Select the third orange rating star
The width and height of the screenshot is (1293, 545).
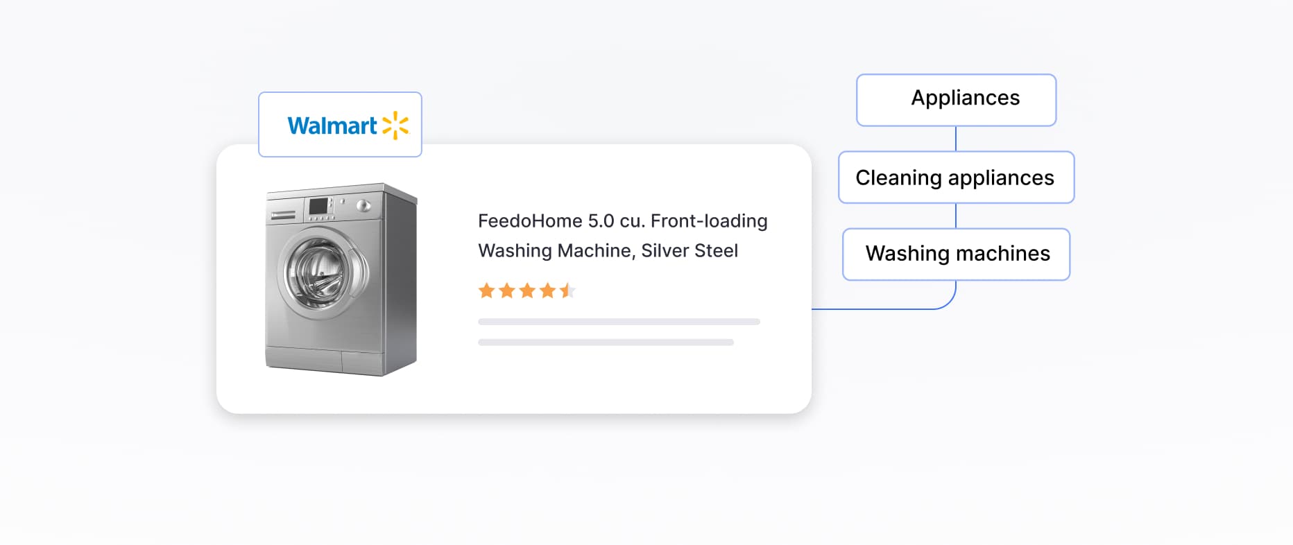coord(527,291)
